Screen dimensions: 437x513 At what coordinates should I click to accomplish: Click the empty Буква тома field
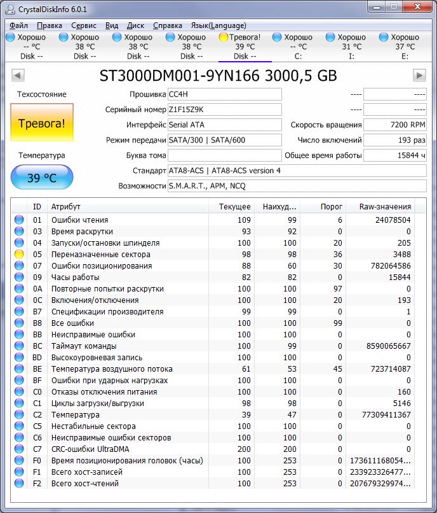225,155
